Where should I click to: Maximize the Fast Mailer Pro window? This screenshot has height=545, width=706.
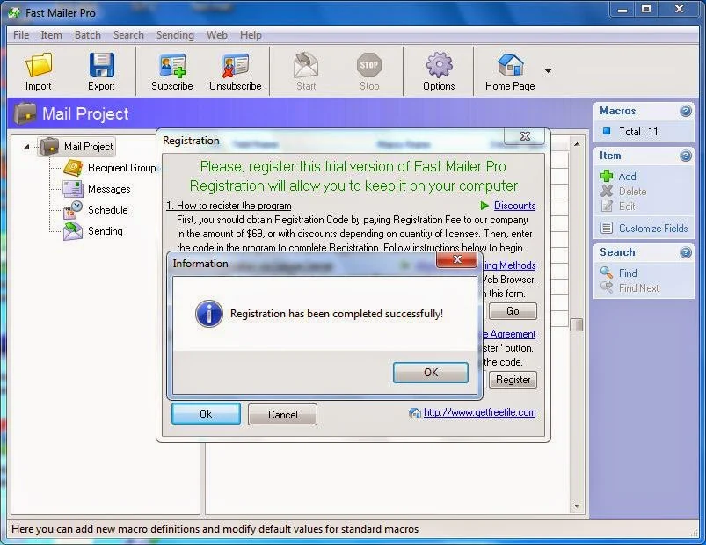pyautogui.click(x=646, y=10)
